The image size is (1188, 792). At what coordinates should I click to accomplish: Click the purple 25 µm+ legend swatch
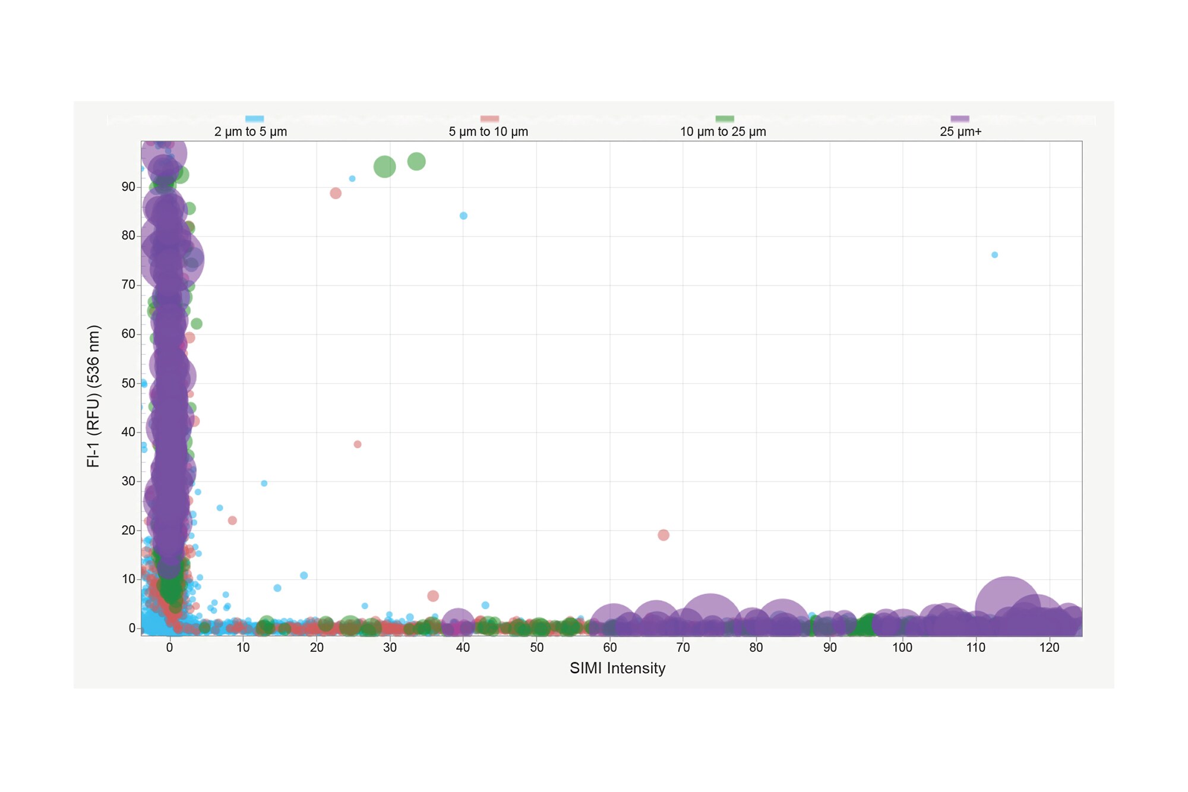tap(960, 119)
